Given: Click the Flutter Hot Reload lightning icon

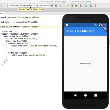Looking at the screenshot, I should [x=68, y=6].
